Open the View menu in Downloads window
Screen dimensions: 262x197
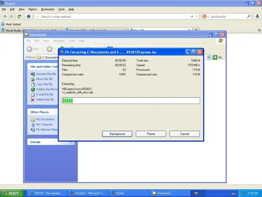click(x=46, y=41)
